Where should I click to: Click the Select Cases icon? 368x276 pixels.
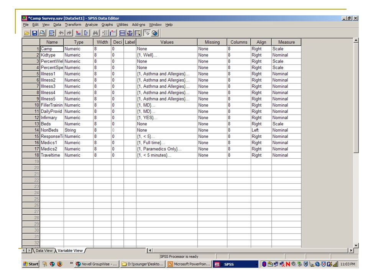click(x=138, y=33)
